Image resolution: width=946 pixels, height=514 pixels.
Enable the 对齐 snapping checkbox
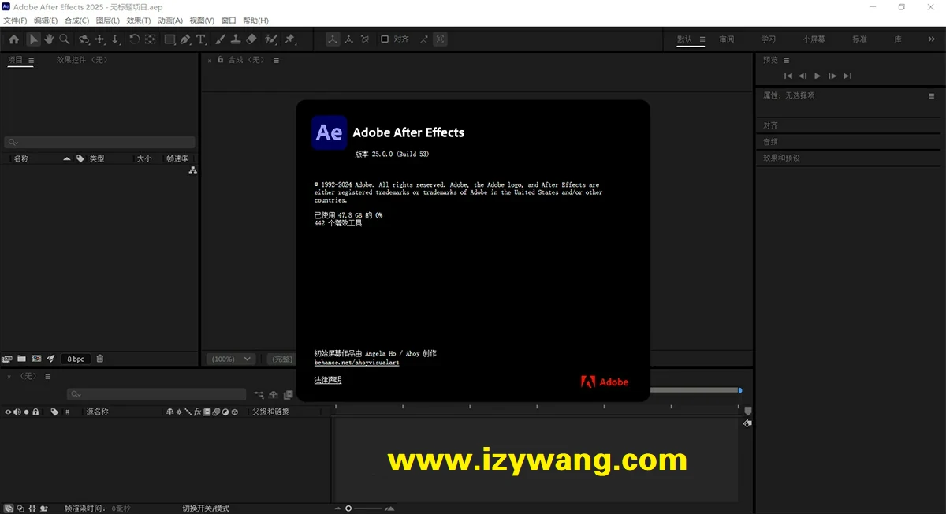(x=385, y=39)
